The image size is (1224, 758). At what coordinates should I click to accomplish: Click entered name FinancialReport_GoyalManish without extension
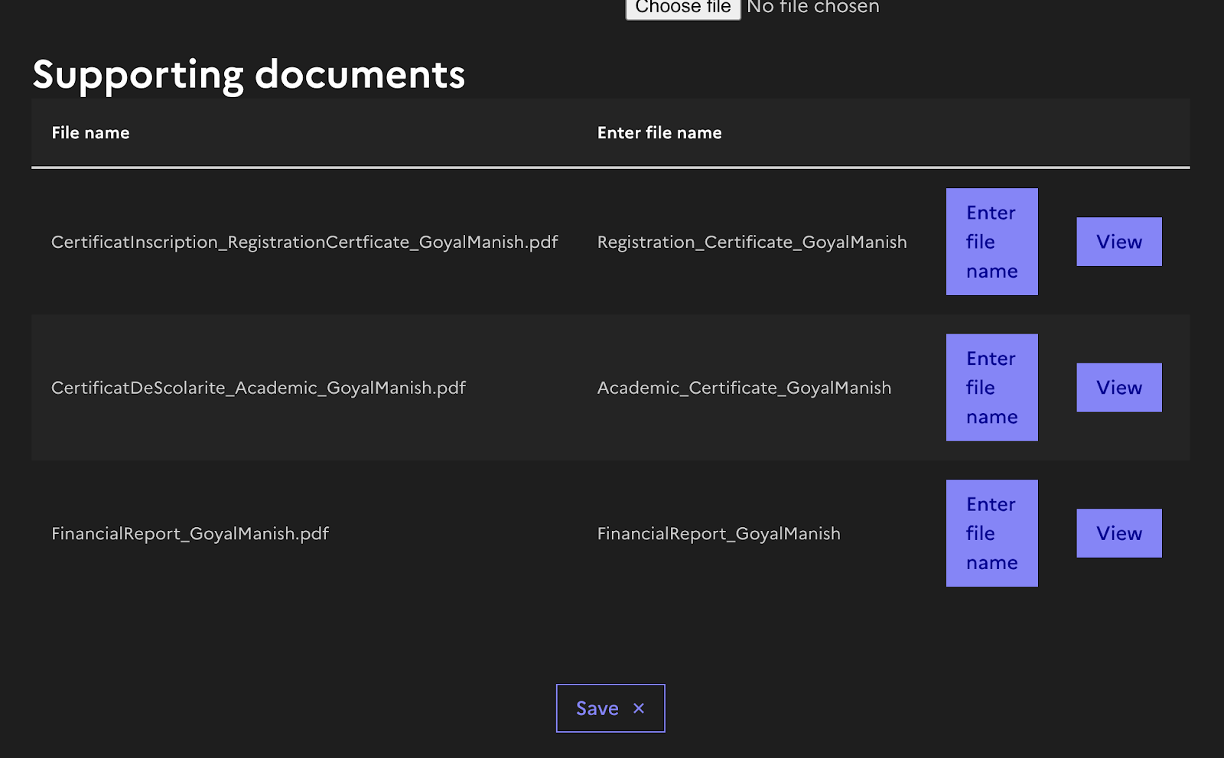tap(718, 533)
